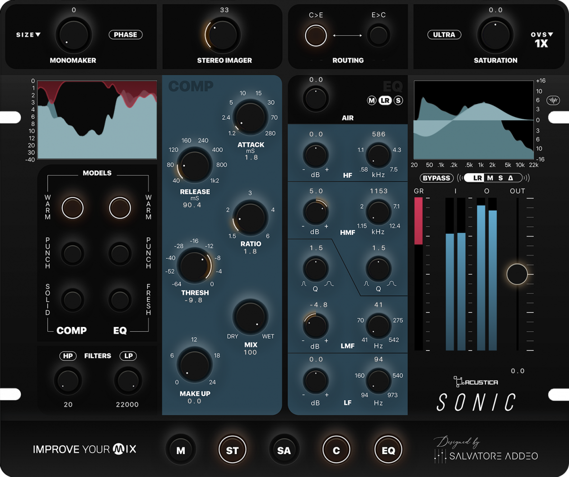
Task: Click the BYPASS button
Action: pos(437,178)
